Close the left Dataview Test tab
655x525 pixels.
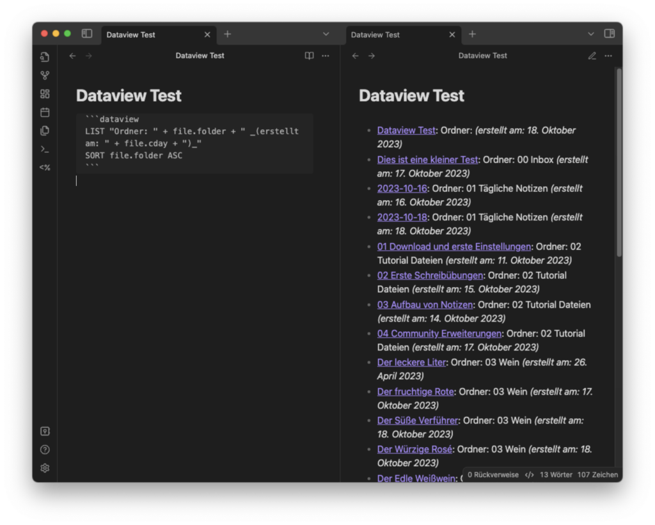[207, 35]
